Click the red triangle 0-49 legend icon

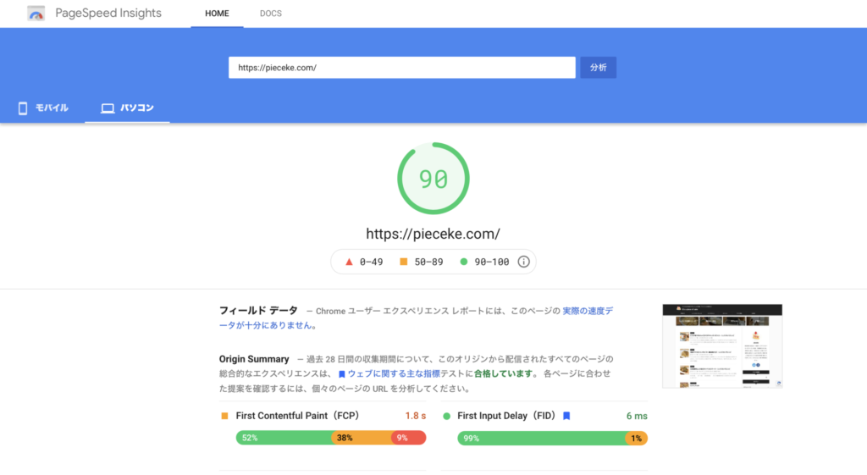349,262
